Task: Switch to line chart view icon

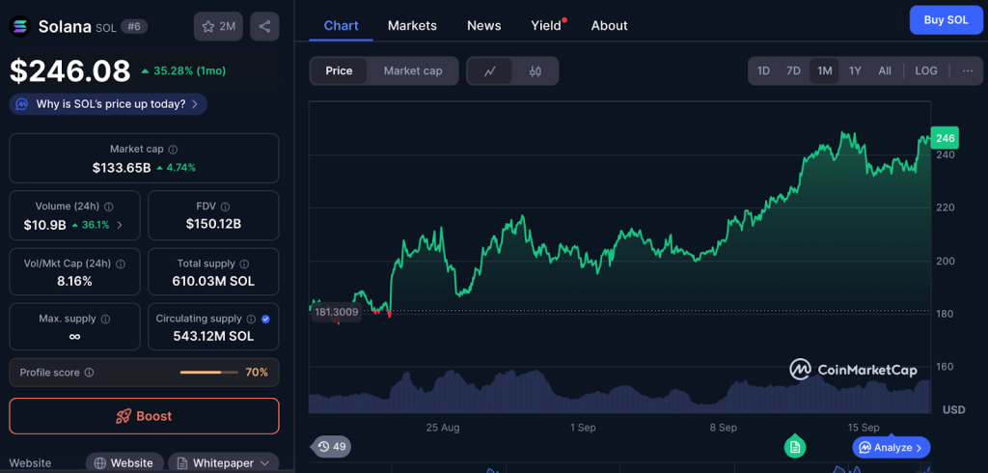Action: pyautogui.click(x=490, y=70)
